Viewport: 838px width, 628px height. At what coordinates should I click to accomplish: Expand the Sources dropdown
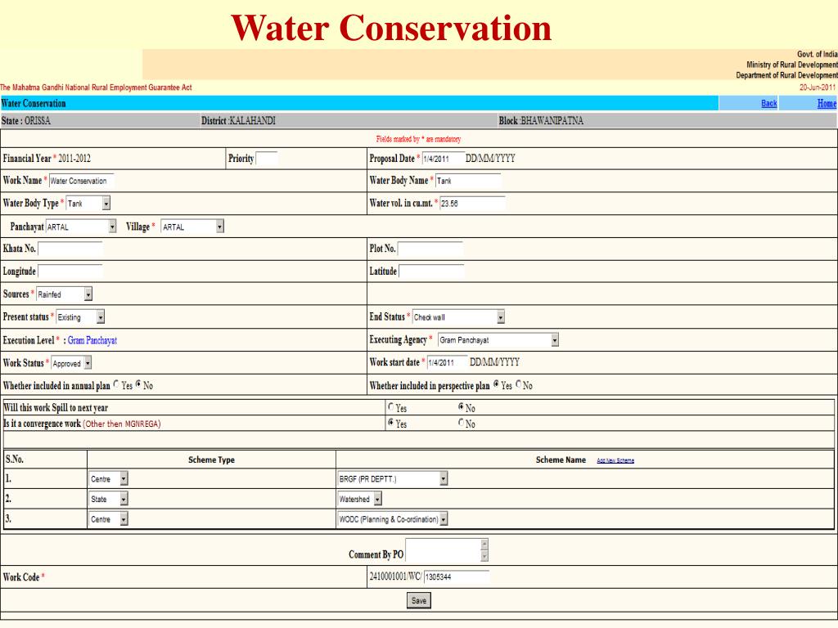tap(64, 294)
